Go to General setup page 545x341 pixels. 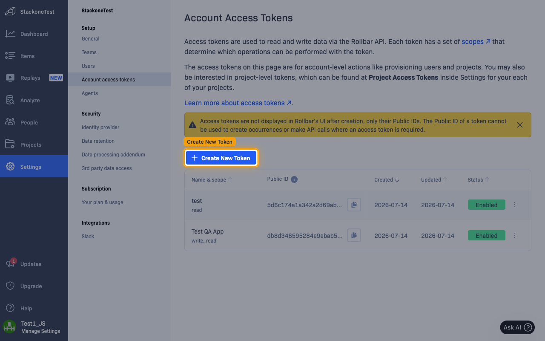pos(91,39)
